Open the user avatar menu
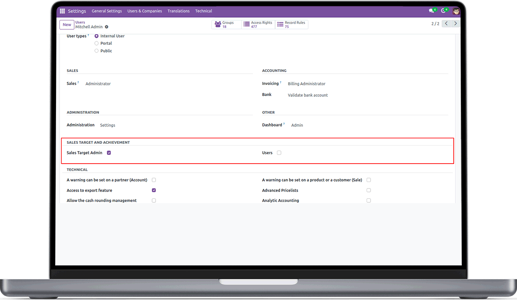This screenshot has height=300, width=517. click(x=457, y=11)
